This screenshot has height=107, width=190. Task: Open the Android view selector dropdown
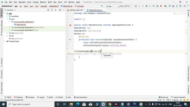tap(10, 10)
